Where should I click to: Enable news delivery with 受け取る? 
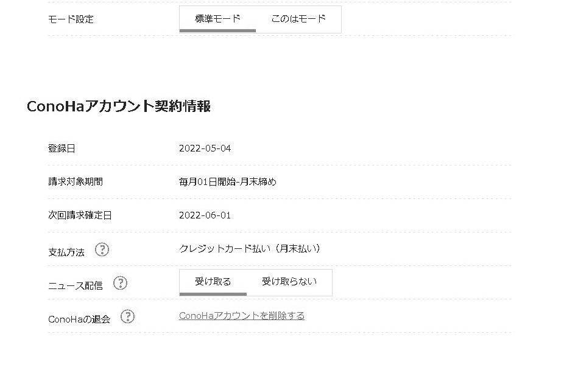click(x=212, y=282)
